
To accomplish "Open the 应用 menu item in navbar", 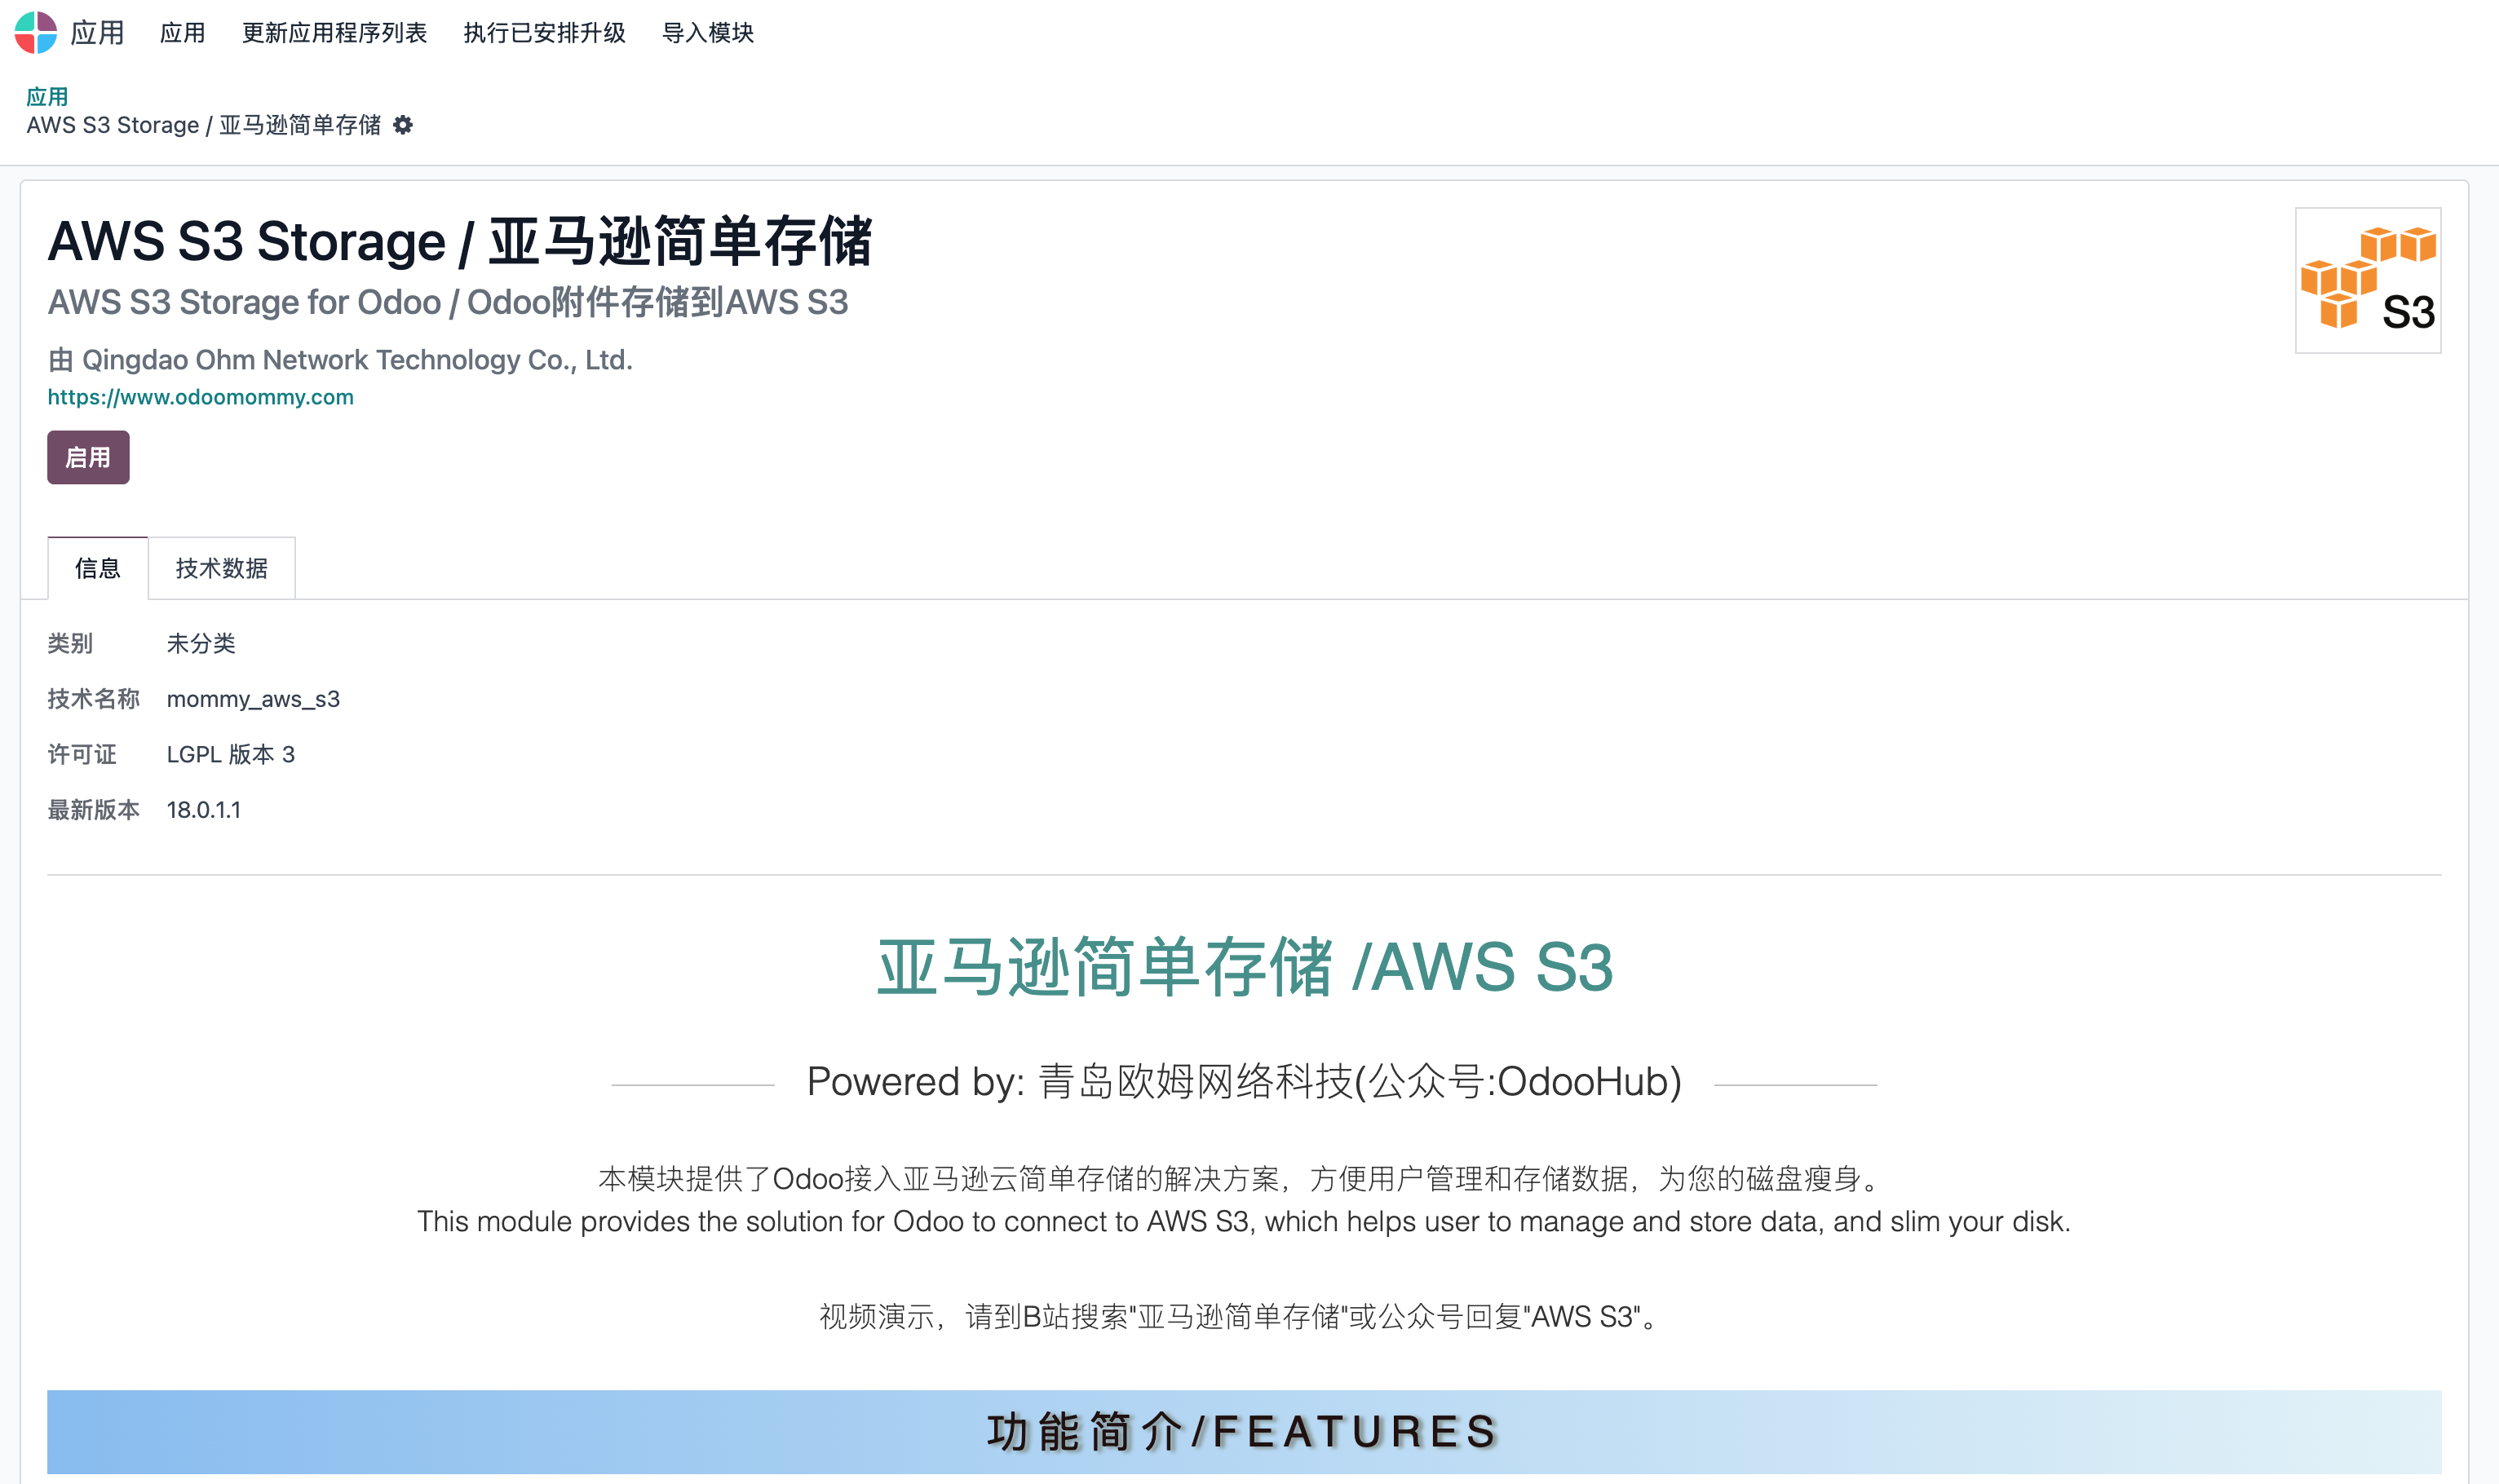I will click(x=182, y=33).
